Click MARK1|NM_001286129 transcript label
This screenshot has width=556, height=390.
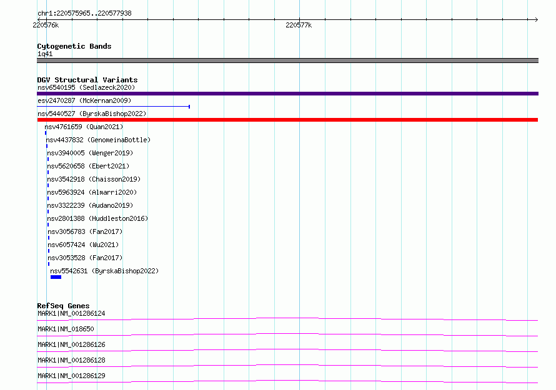(71, 376)
